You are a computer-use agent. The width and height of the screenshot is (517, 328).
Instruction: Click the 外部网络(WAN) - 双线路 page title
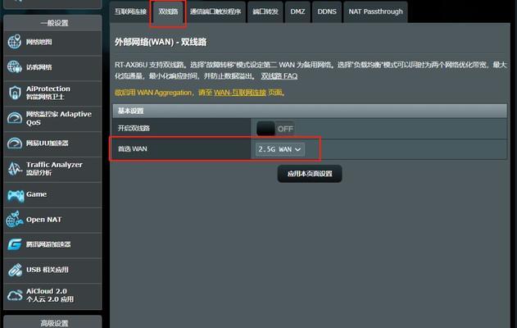161,43
